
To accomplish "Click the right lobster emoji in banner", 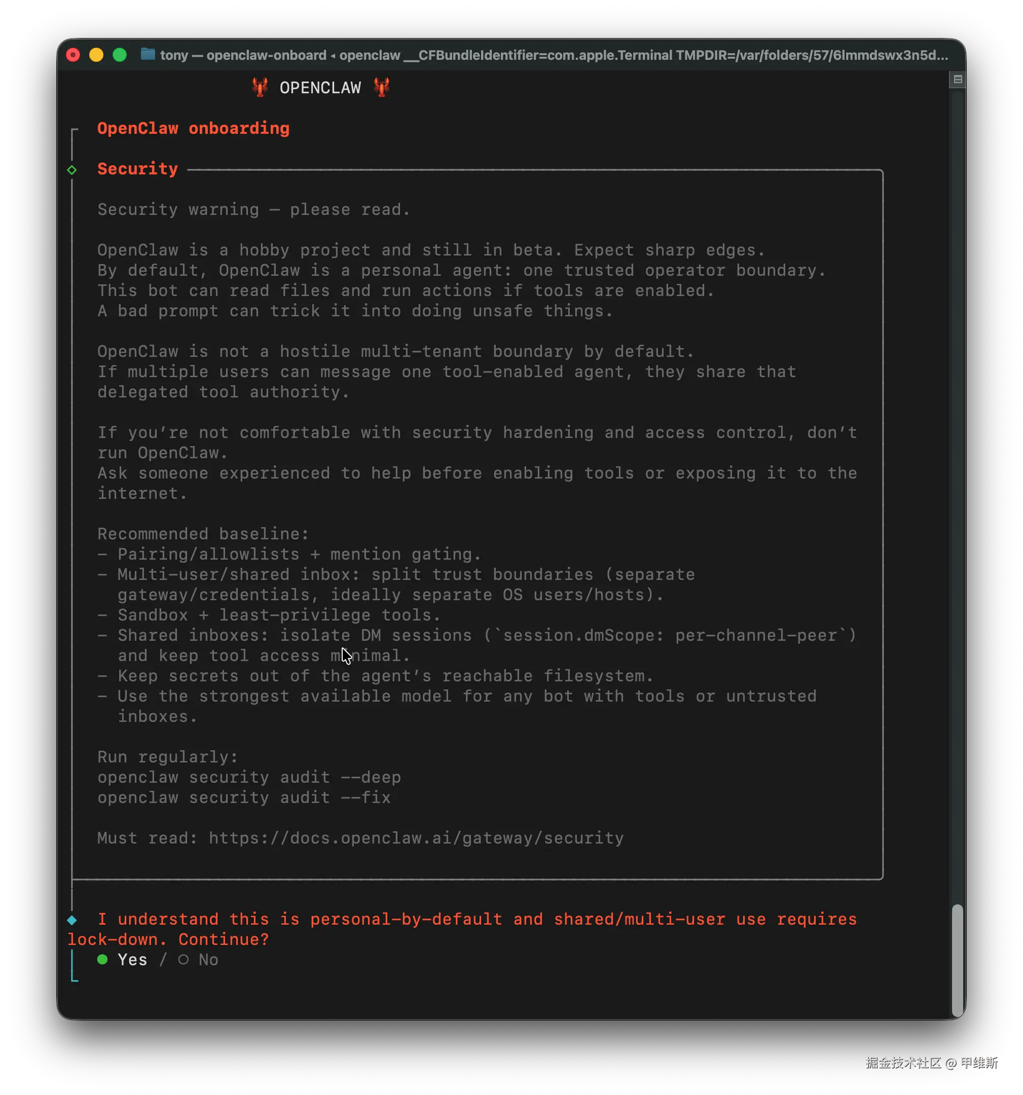I will (x=381, y=87).
